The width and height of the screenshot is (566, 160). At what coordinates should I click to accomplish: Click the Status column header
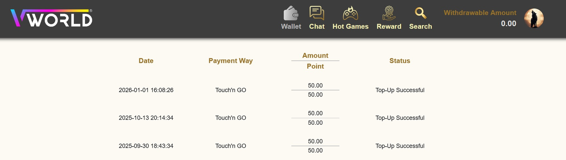tap(400, 61)
